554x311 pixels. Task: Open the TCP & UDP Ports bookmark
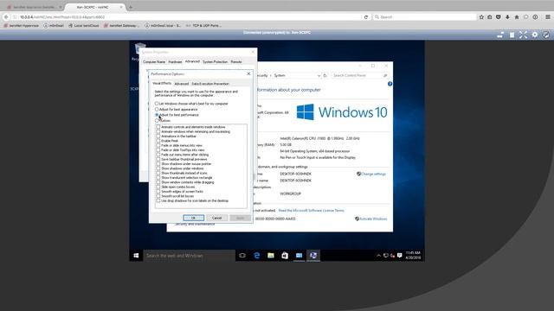coord(204,25)
